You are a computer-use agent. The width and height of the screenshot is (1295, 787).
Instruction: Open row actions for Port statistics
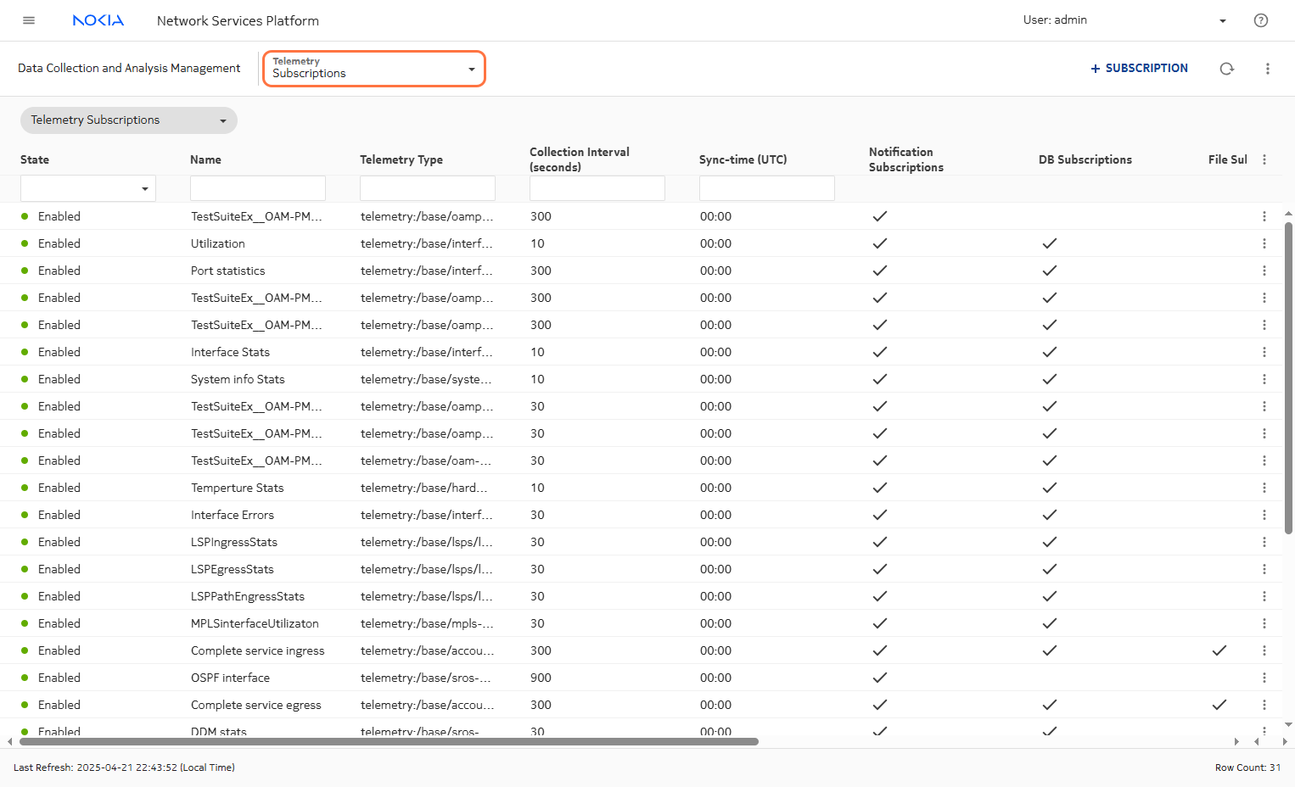pyautogui.click(x=1264, y=271)
